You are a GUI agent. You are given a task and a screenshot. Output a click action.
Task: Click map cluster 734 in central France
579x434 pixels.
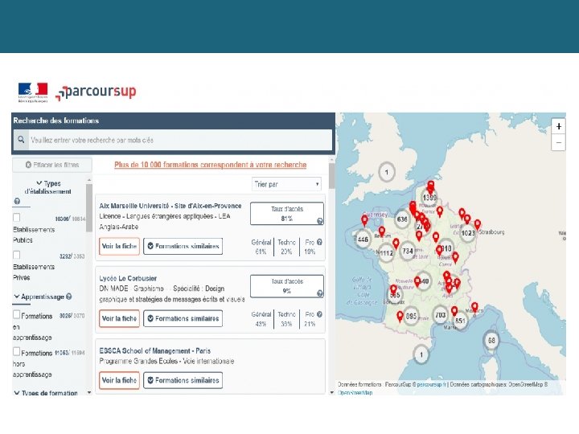coord(408,252)
